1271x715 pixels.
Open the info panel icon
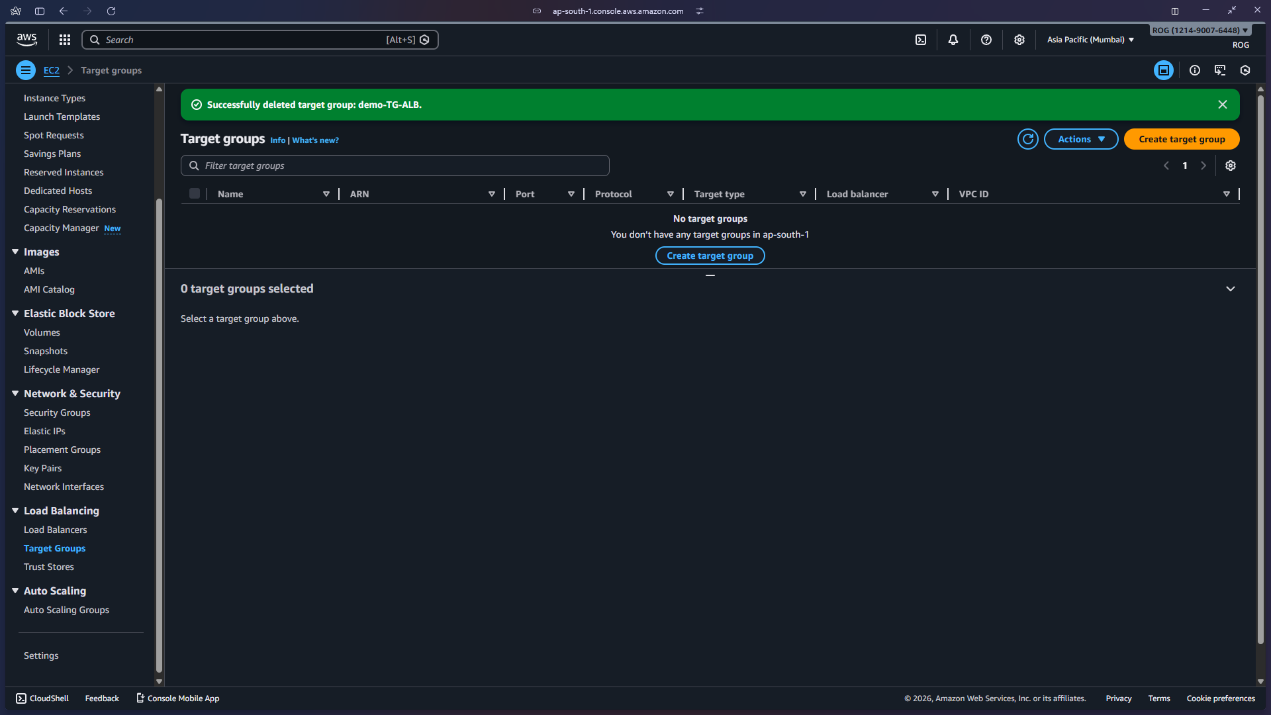[x=1195, y=70]
